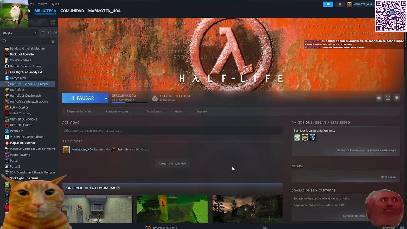Screen dimensions: 407x229
Task: Click the download progress bar
Action: click(129, 102)
